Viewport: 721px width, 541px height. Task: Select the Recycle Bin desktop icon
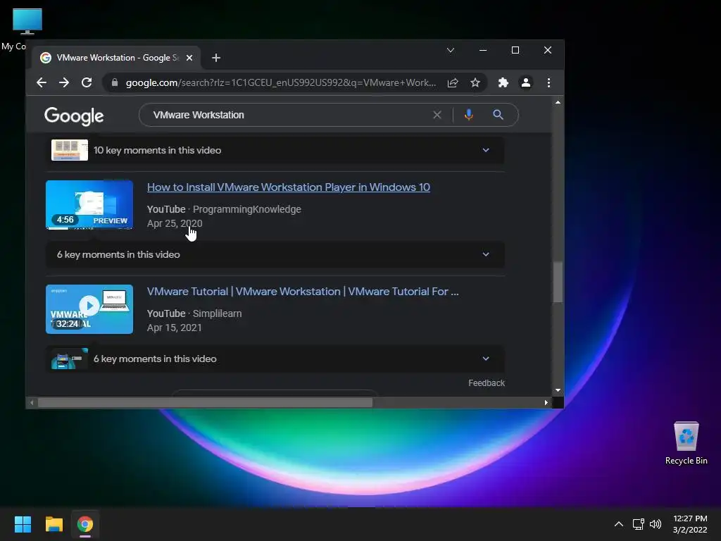[x=686, y=444]
